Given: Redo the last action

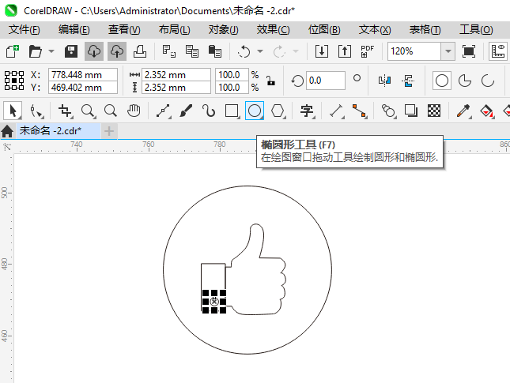Looking at the screenshot, I should [279, 51].
